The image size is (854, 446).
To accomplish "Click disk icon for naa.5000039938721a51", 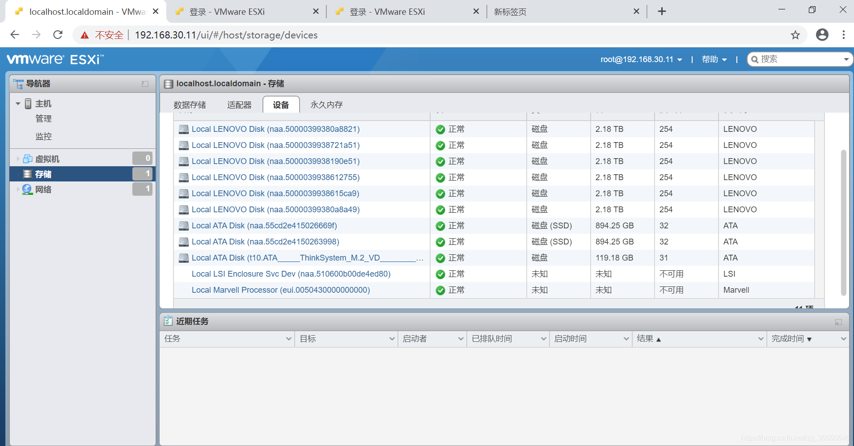I will point(184,145).
